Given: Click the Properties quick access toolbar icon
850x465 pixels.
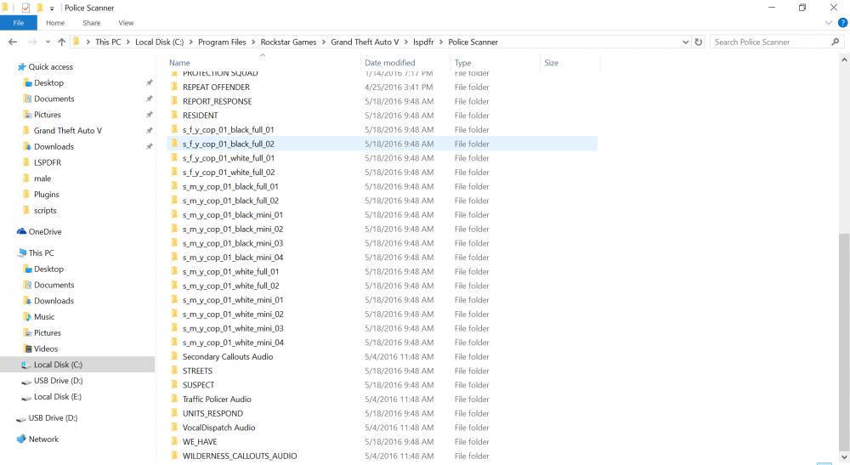Looking at the screenshot, I should click(25, 8).
